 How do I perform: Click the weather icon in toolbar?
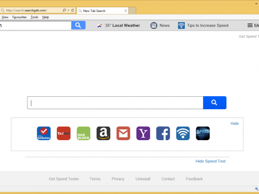coord(99,25)
